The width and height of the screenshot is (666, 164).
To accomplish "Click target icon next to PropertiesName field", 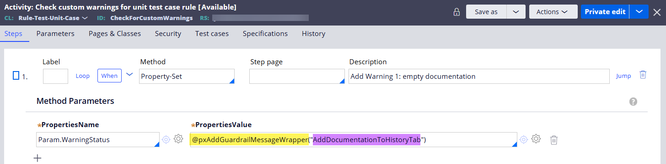I will [166, 139].
